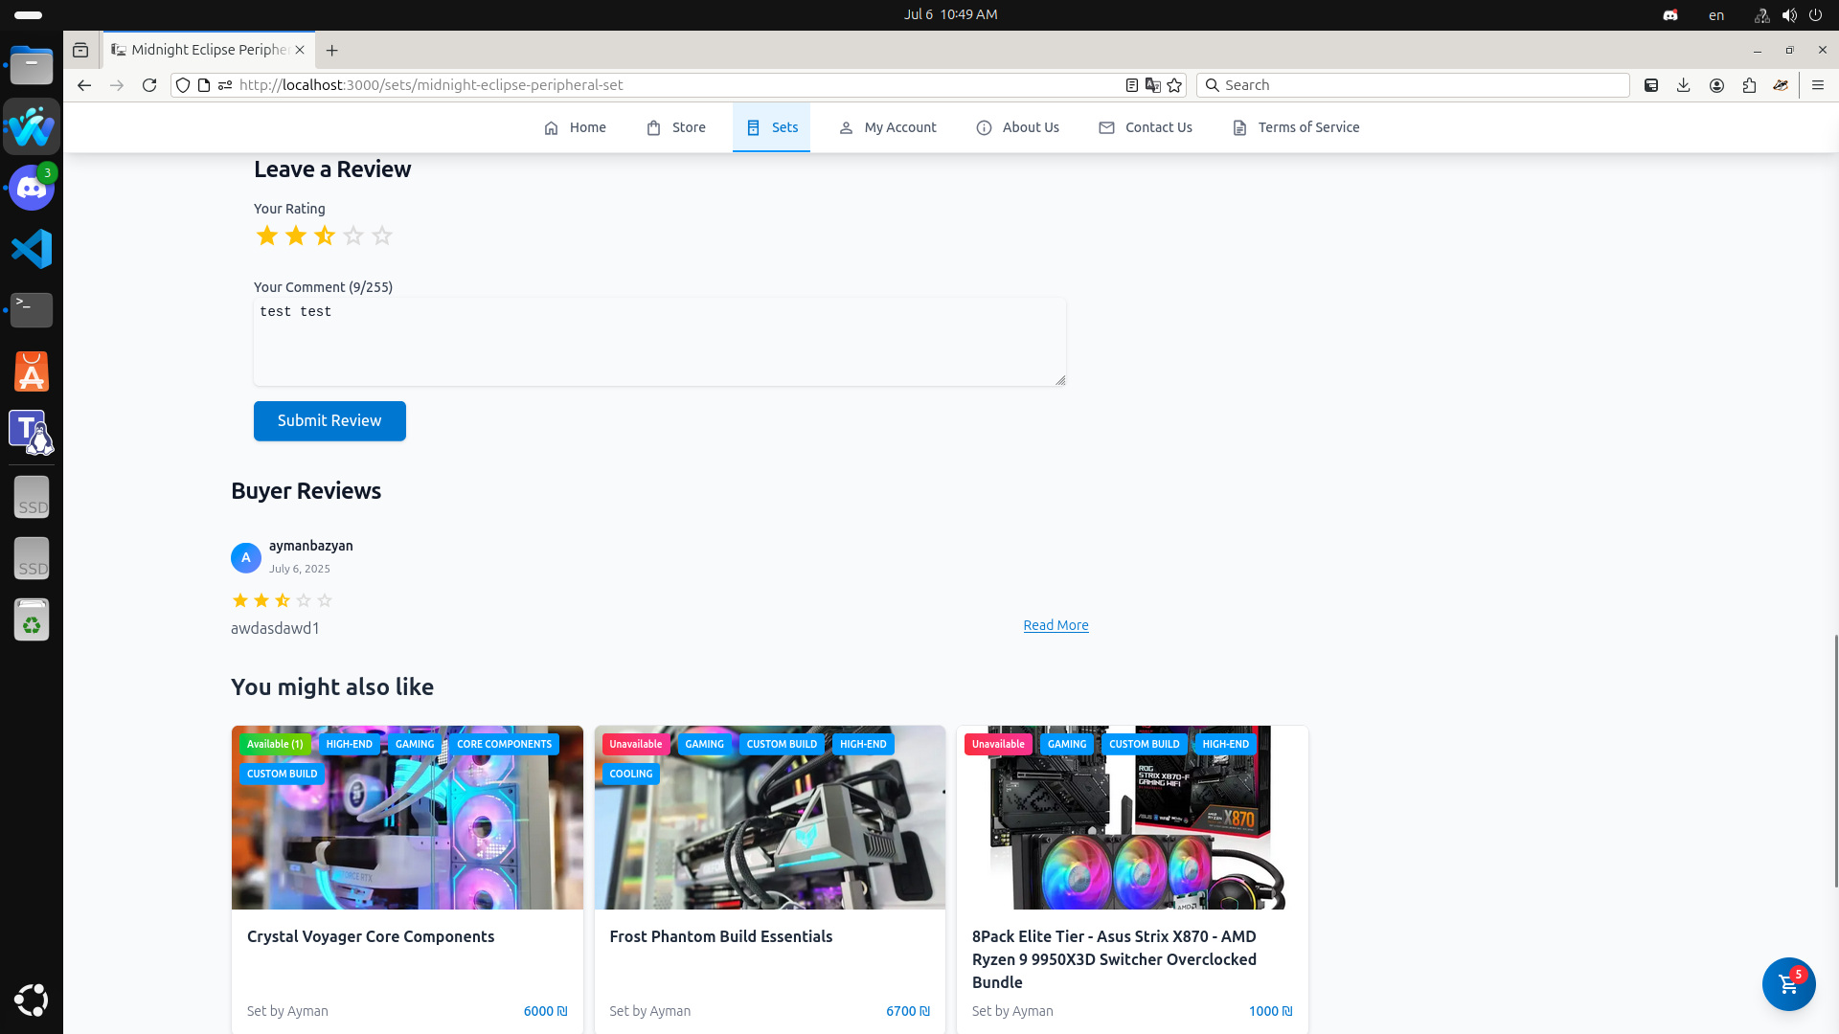Show Applications via Ubuntu logo
Screen dimensions: 1839x1034
click(32, 1000)
